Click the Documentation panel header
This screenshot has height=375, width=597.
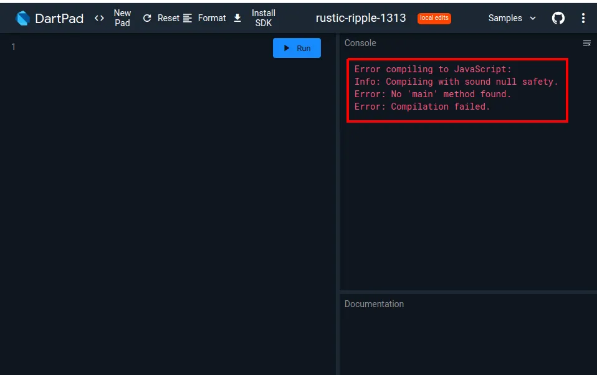(374, 304)
